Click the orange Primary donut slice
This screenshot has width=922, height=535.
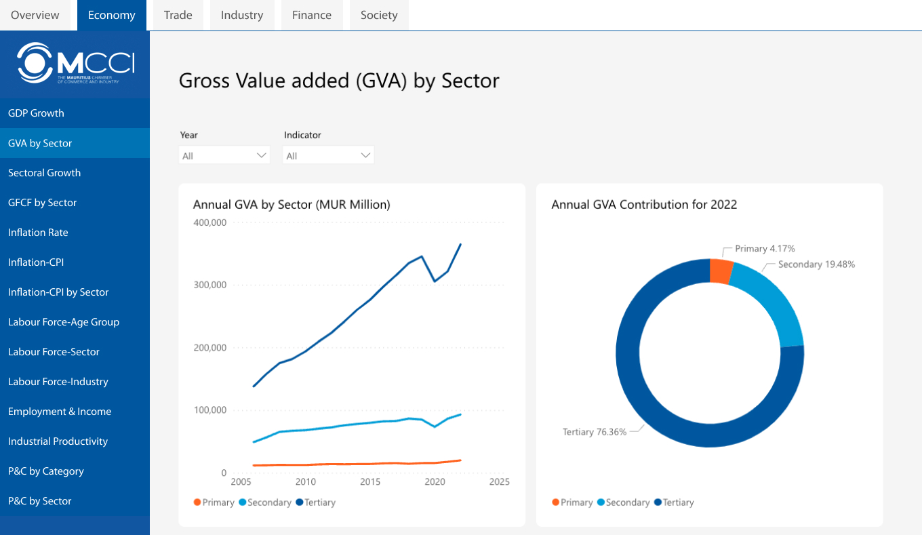coord(721,271)
